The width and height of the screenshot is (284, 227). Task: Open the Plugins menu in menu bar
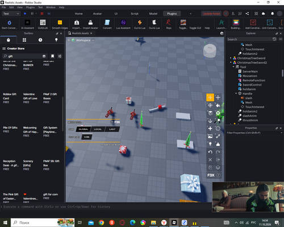[30, 7]
